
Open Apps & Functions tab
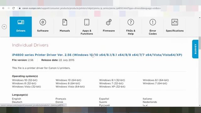(x=87, y=27)
